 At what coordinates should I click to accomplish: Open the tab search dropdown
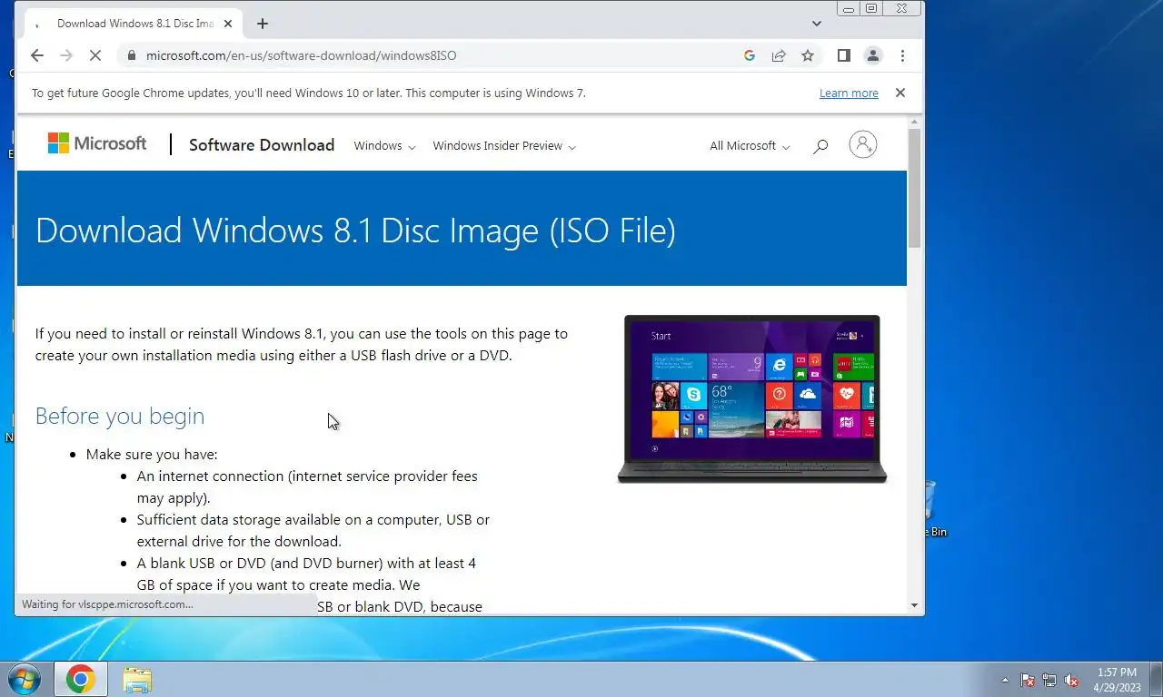816,24
